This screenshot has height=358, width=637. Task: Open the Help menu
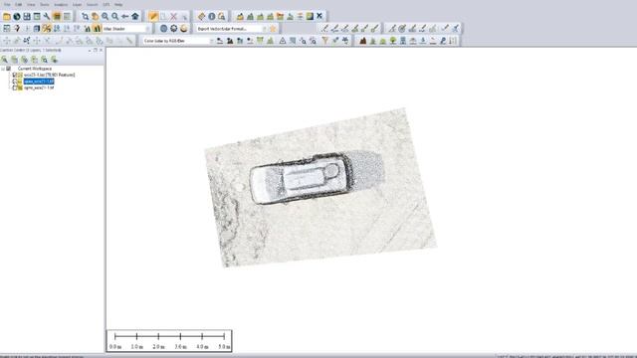118,4
